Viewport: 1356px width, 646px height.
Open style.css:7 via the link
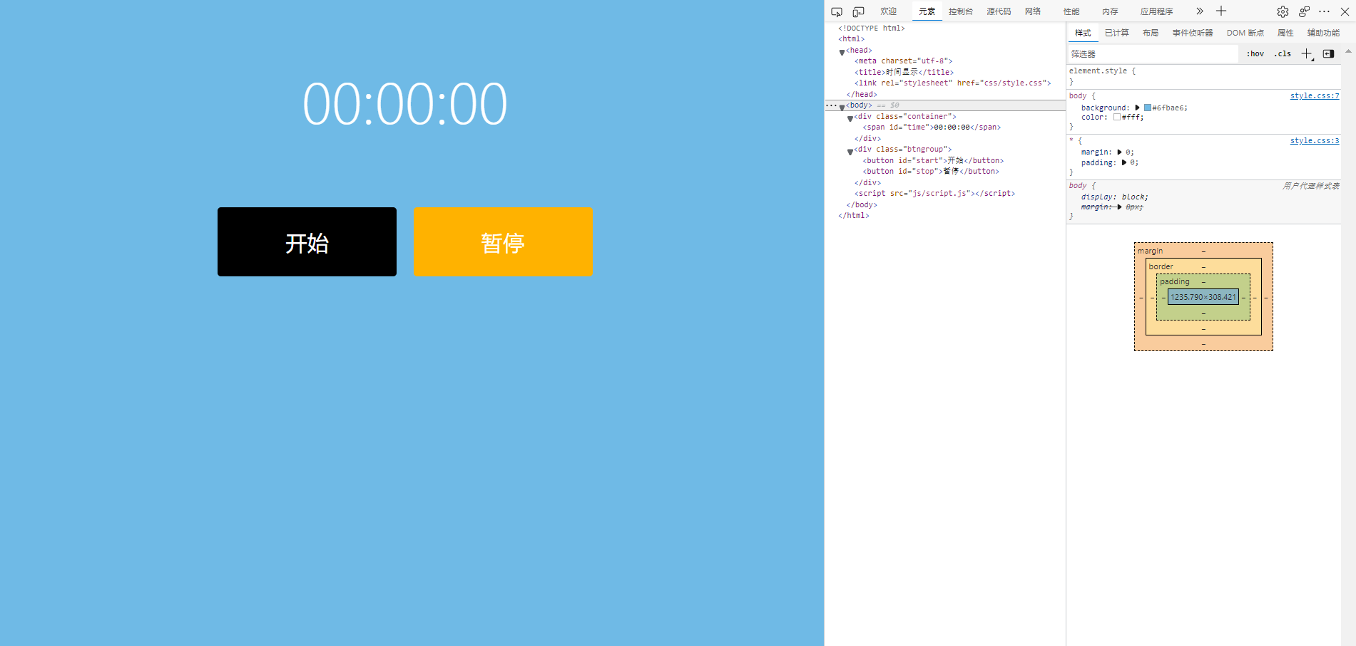(x=1315, y=95)
